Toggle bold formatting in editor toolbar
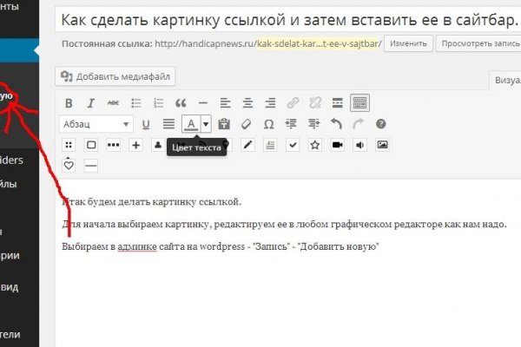This screenshot has width=521, height=347. (x=69, y=103)
